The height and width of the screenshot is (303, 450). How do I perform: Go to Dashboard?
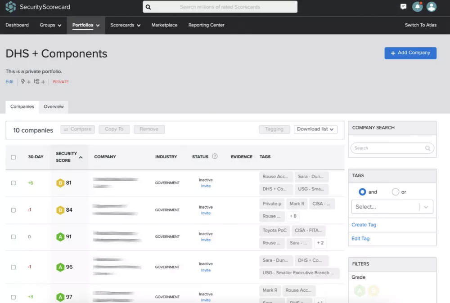(x=17, y=25)
